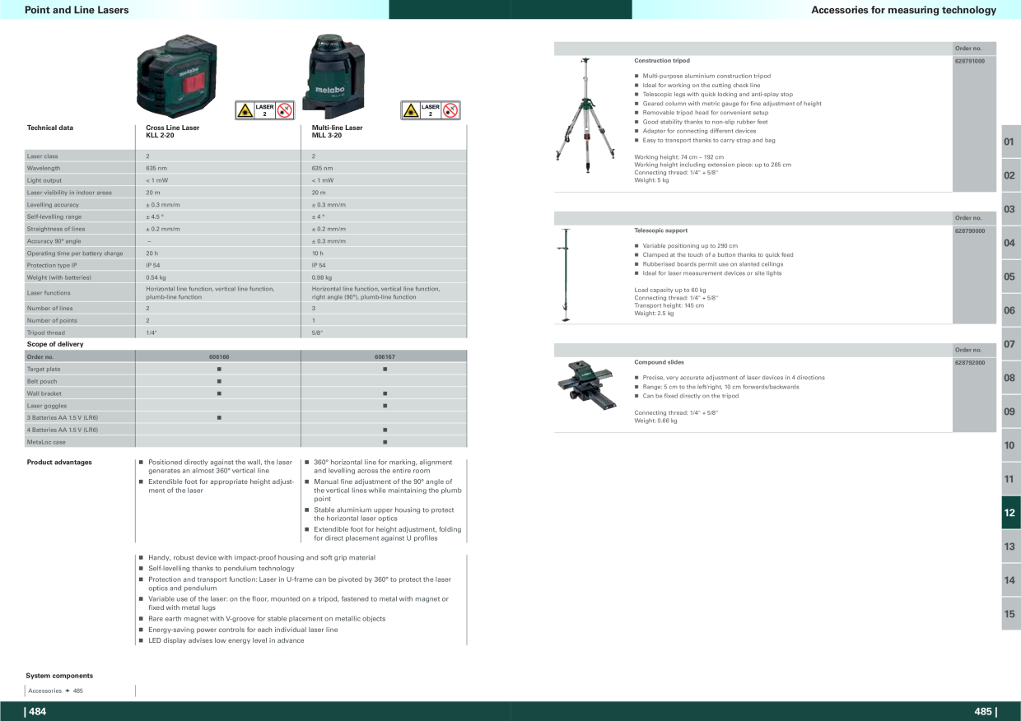The height and width of the screenshot is (721, 1021).
Task: Switch to chapter tab 10
Action: (1009, 445)
